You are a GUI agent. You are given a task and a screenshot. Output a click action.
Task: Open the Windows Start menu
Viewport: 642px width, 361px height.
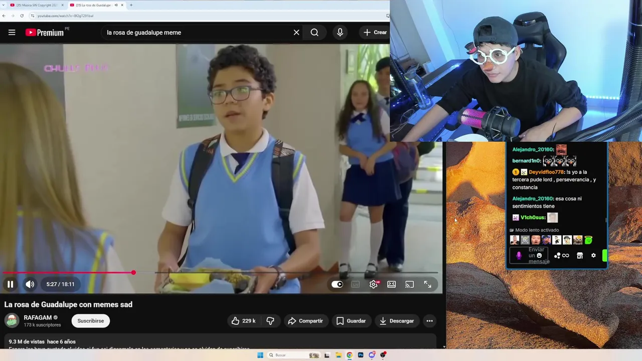[x=260, y=355]
